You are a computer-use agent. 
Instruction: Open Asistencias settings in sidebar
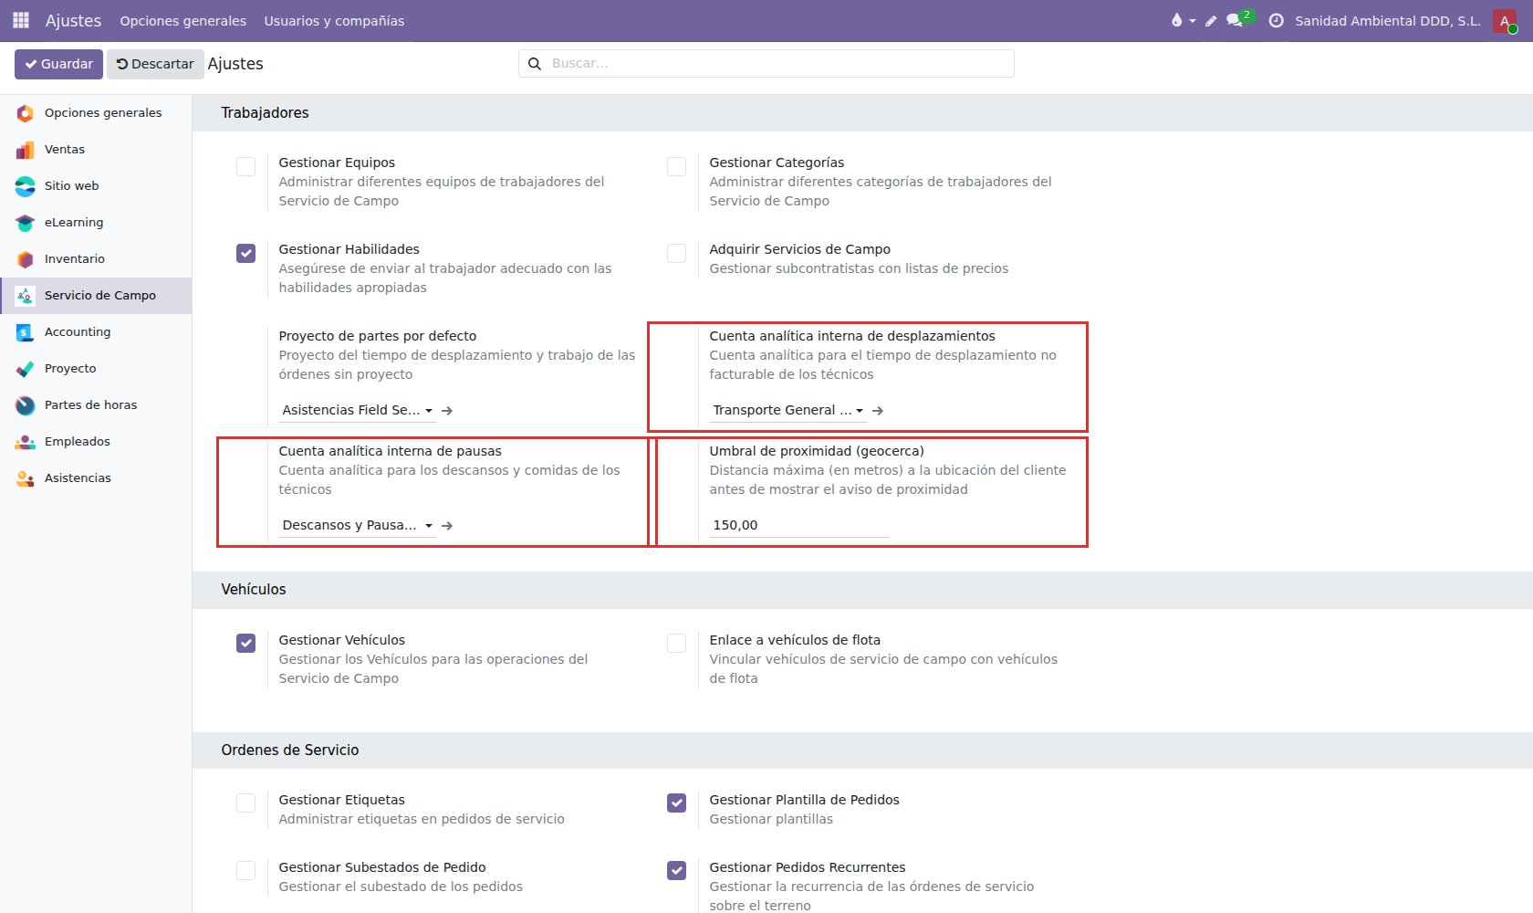tap(96, 478)
